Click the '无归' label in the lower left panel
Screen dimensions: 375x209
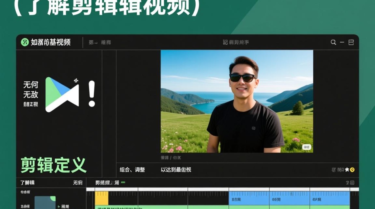[x=78, y=183]
